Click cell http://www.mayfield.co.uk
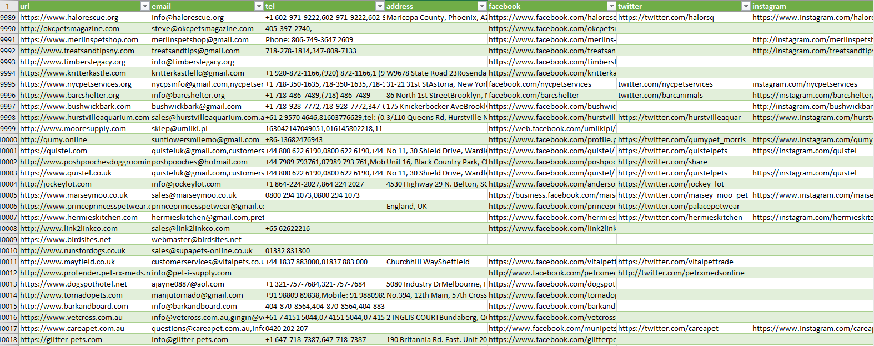 click(x=84, y=262)
